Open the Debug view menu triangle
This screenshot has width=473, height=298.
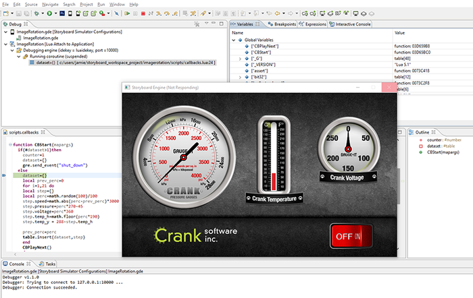(206, 23)
